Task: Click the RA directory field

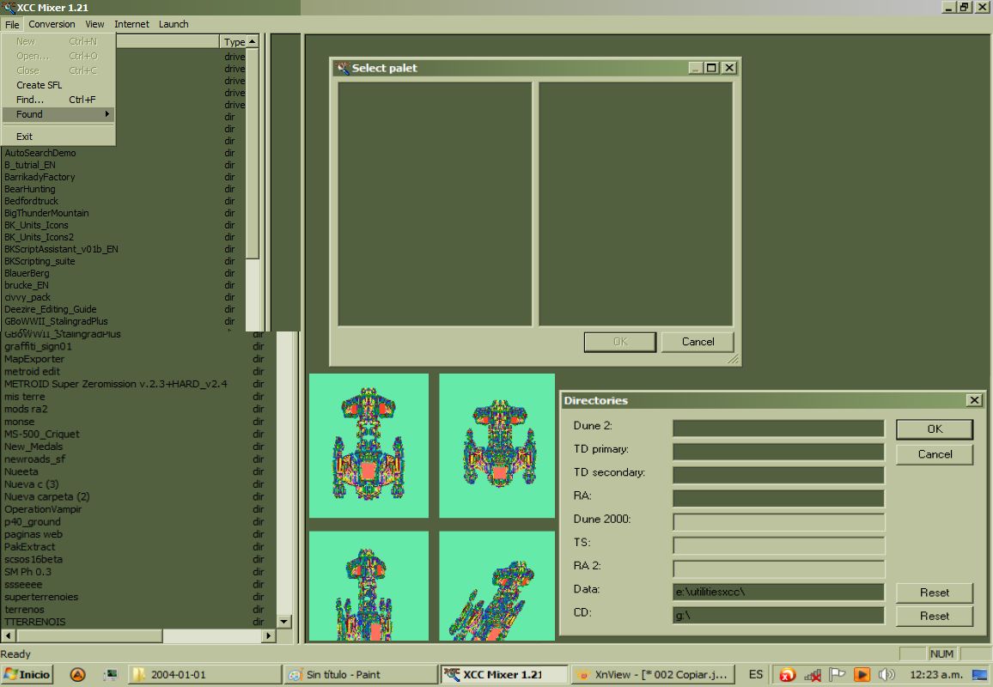Action: click(x=778, y=498)
